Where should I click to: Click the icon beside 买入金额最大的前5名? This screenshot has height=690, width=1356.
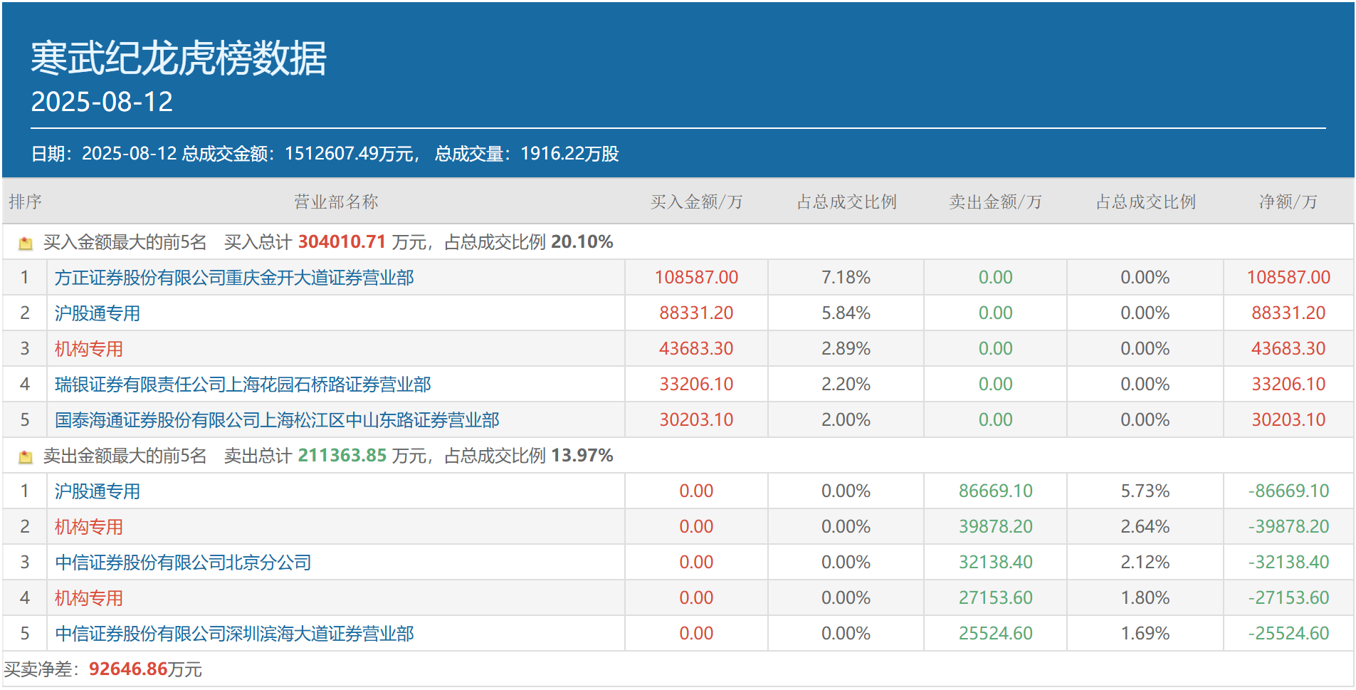point(26,244)
